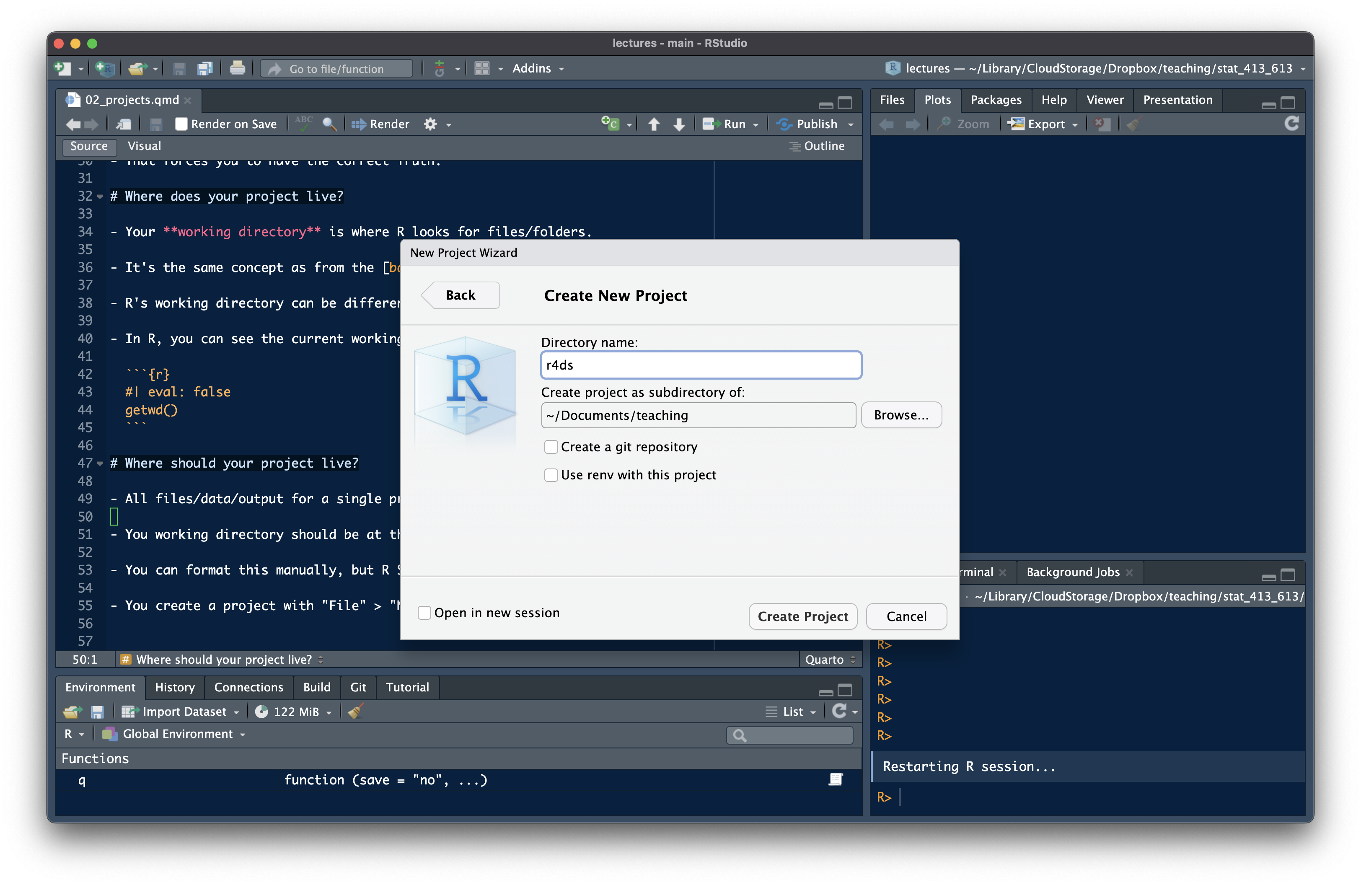Click the editor back navigation arrow

click(73, 124)
